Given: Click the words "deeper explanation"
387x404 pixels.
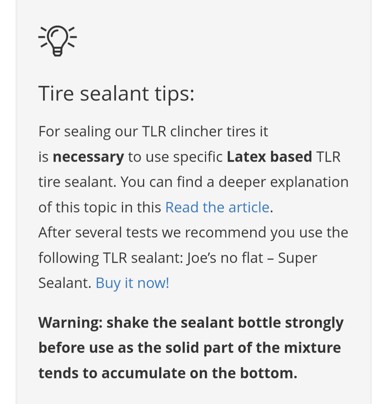Looking at the screenshot, I should [283, 182].
